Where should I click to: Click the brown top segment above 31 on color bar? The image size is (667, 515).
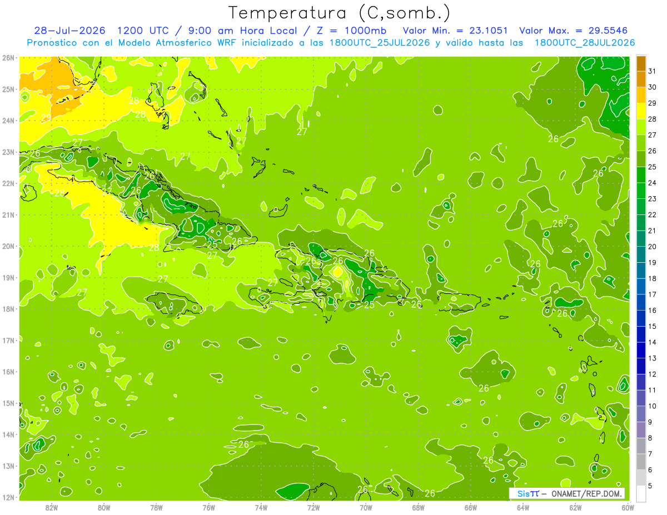point(641,63)
